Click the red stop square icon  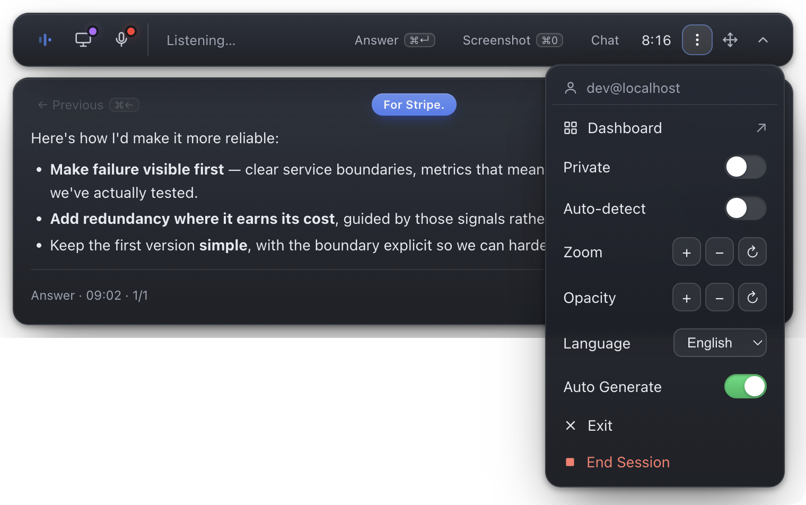coord(570,462)
